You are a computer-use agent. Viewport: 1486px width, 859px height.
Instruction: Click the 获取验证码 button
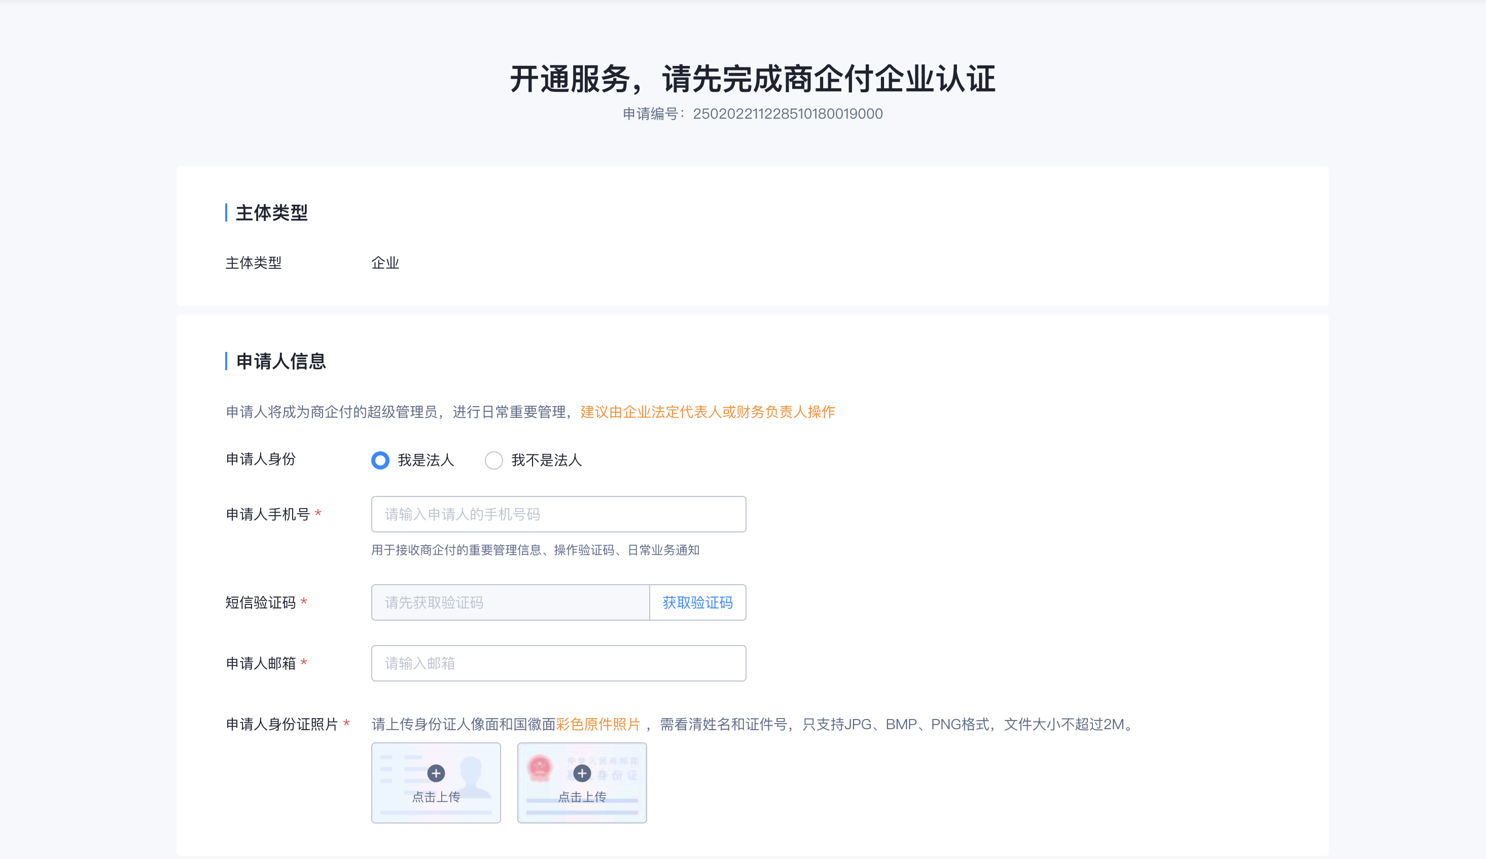(697, 602)
